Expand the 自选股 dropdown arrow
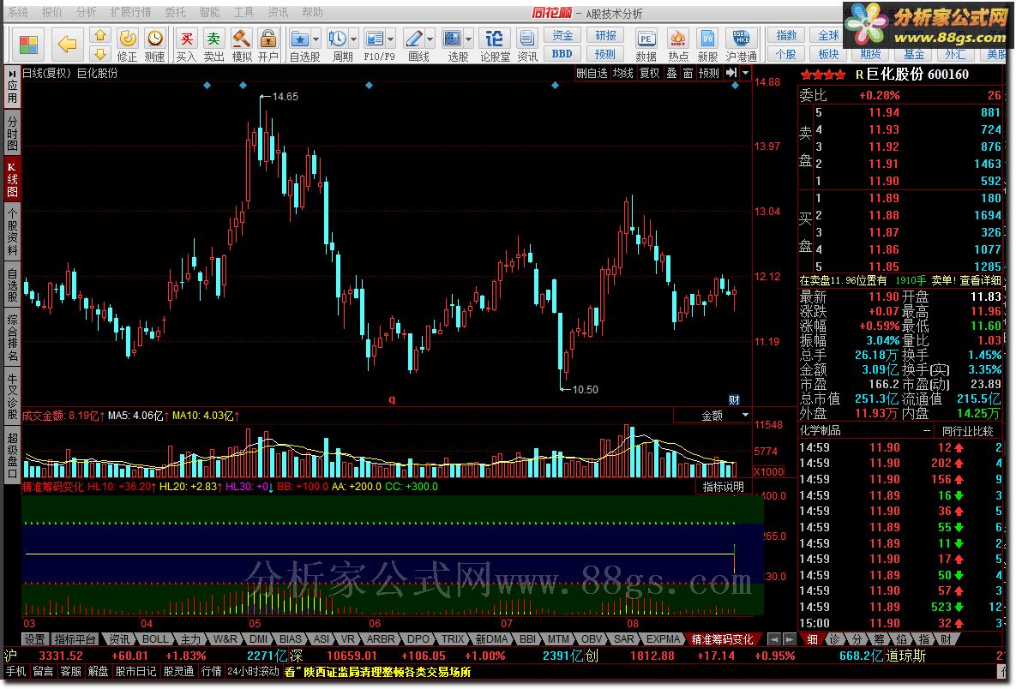Image resolution: width=1016 pixels, height=689 pixels. [316, 39]
